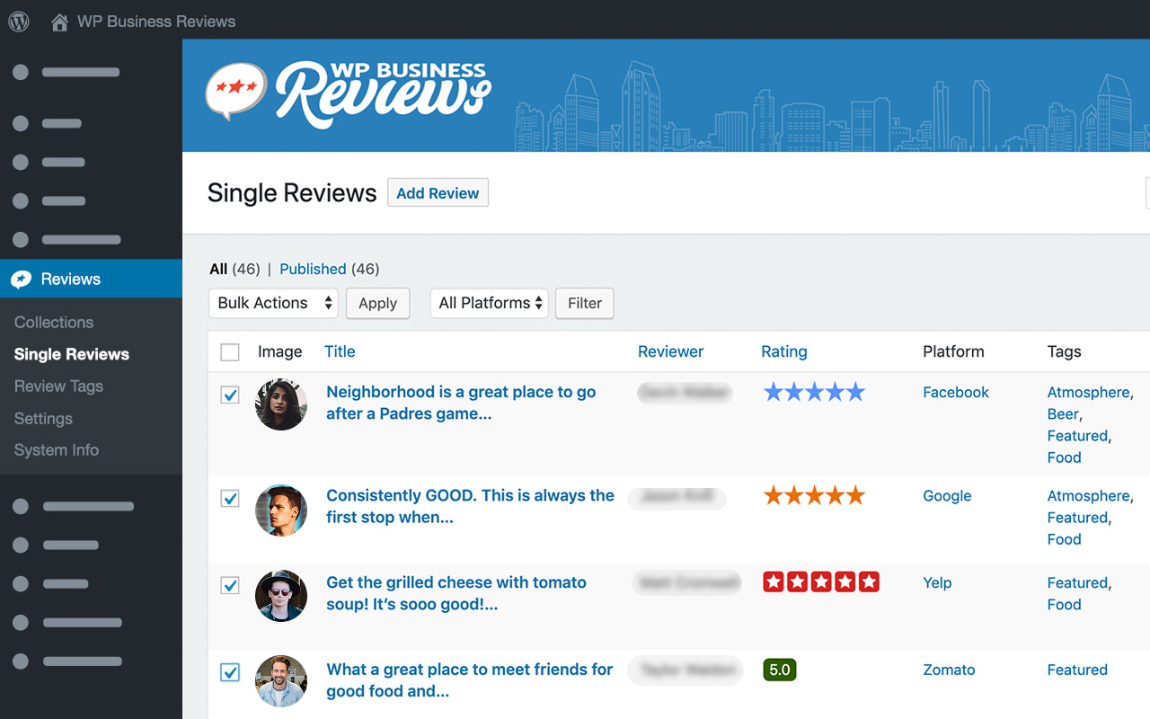Uncheck the Padres game review checkbox
1150x719 pixels.
pyautogui.click(x=230, y=395)
